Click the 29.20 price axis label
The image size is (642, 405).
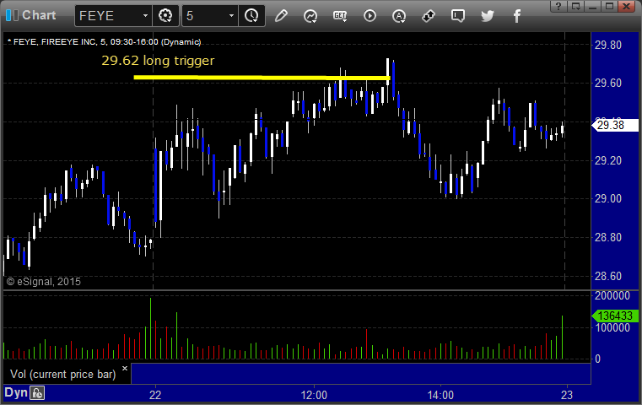tap(608, 160)
